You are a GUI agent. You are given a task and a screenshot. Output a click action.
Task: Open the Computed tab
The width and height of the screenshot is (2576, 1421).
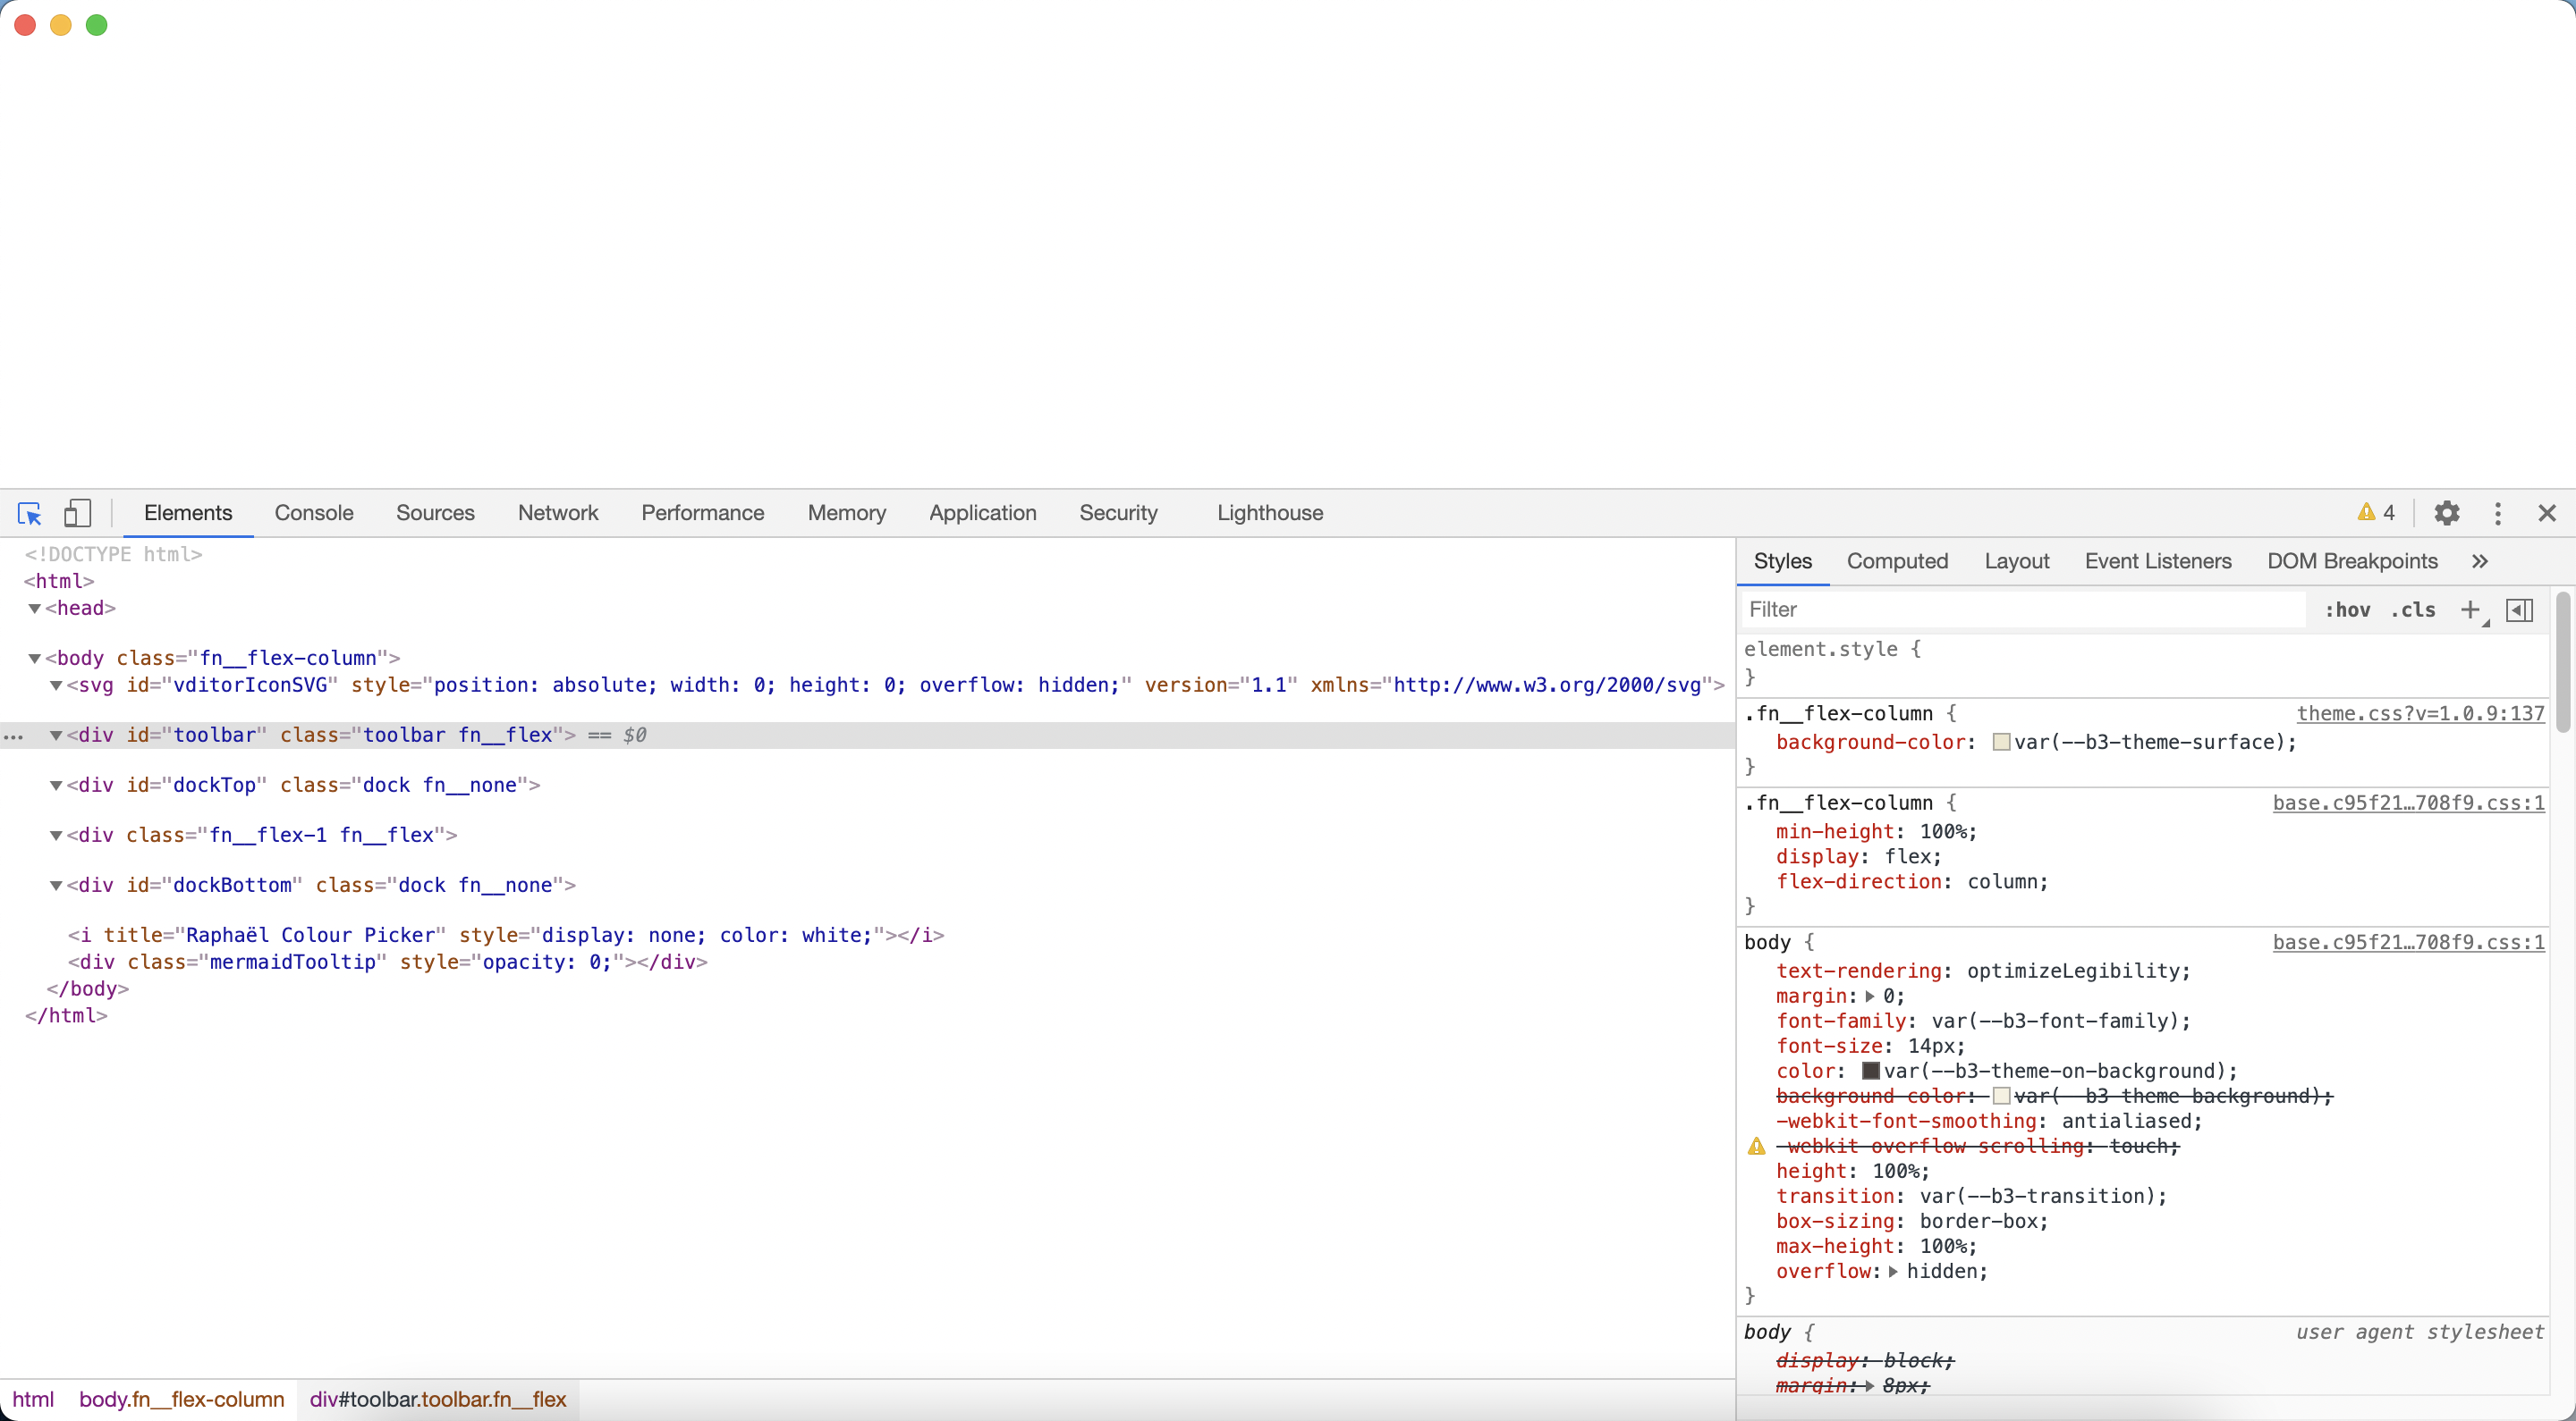tap(1897, 561)
